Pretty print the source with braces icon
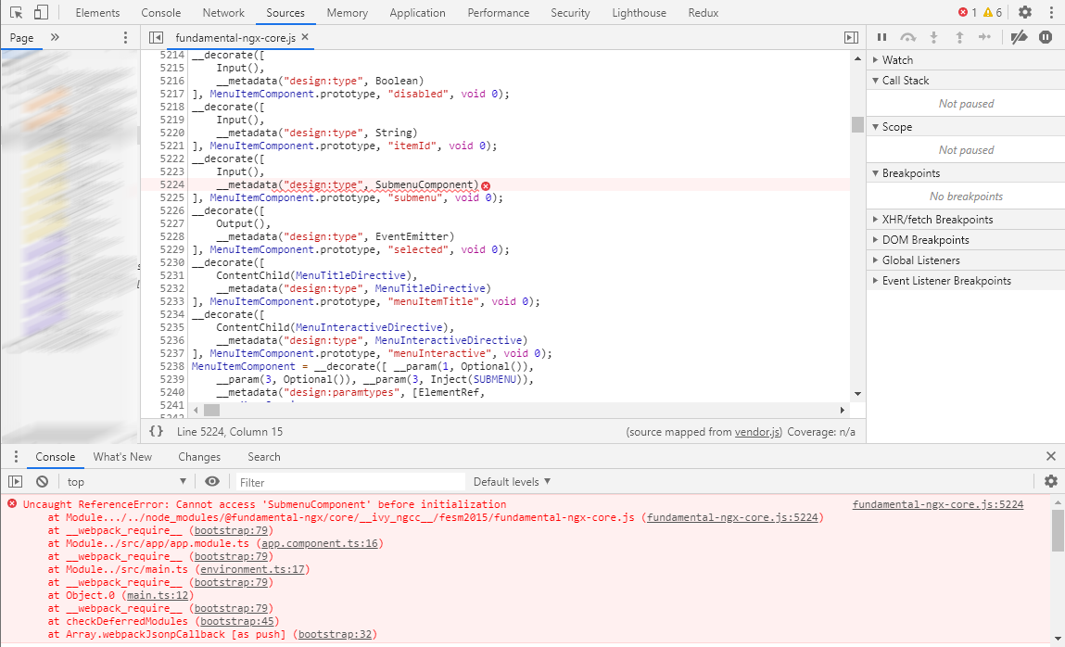 157,431
